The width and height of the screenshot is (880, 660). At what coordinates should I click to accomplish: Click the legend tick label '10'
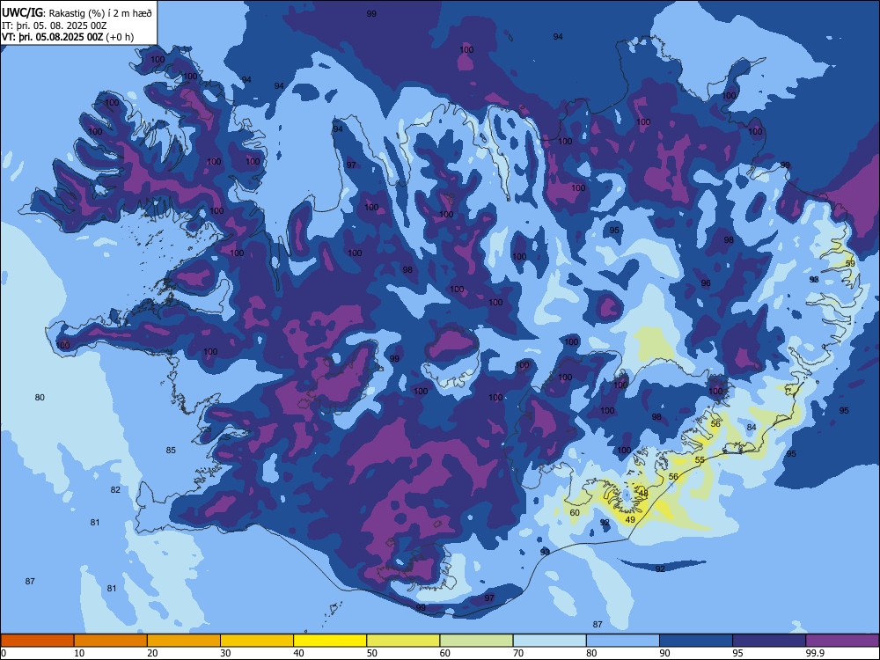coord(79,653)
